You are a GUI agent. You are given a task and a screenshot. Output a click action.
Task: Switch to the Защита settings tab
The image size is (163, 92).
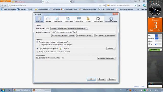click(88, 19)
